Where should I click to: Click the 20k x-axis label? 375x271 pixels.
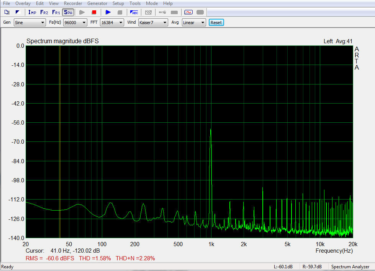point(353,244)
